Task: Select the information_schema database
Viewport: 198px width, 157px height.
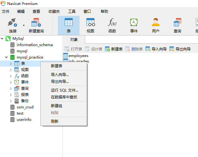Action: pos(35,45)
